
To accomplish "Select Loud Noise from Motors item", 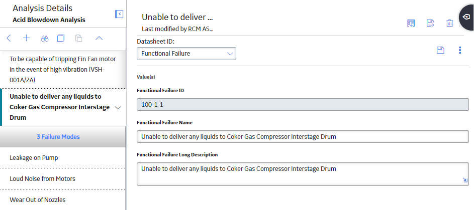I will [62, 178].
